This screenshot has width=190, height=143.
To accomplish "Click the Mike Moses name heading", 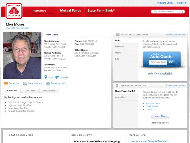I will pos(15,24).
